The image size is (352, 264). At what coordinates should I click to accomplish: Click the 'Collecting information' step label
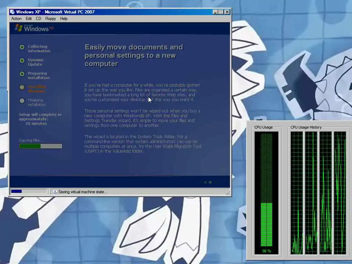point(39,49)
